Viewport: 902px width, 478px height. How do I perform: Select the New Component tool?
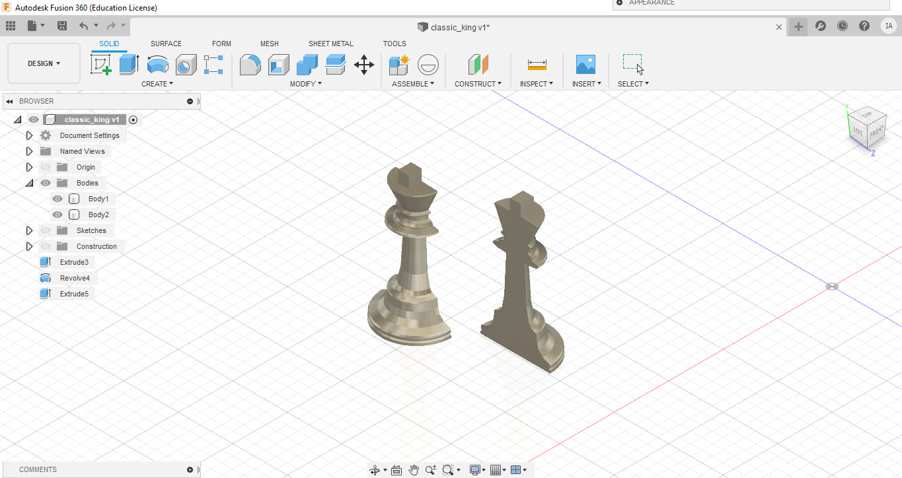click(399, 64)
